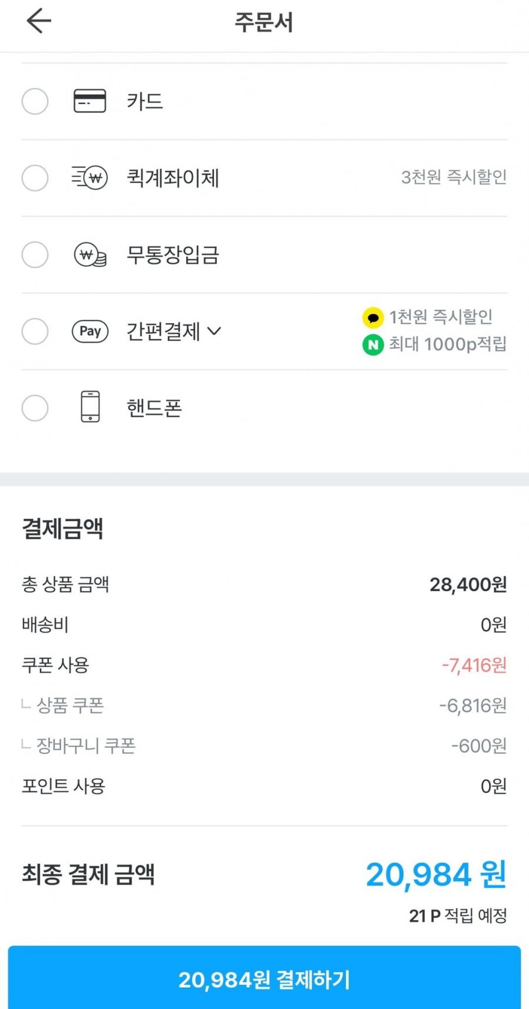The image size is (529, 1009).
Task: Click the Pay badge icon
Action: click(90, 331)
